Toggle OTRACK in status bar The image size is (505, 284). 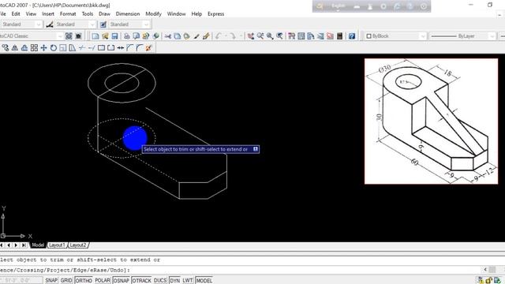(141, 281)
